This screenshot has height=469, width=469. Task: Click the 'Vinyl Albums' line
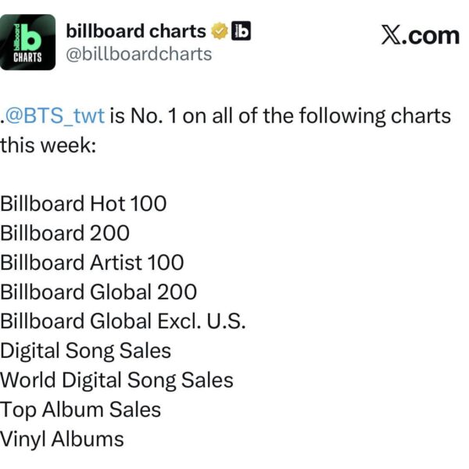(62, 439)
